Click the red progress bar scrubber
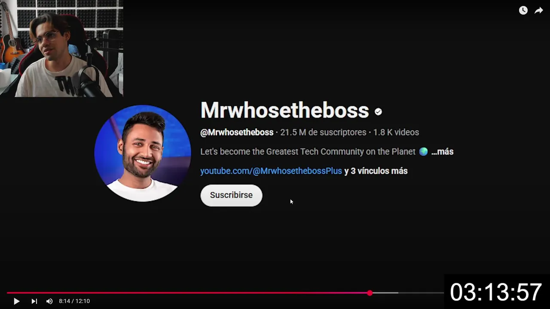This screenshot has width=550, height=309. pyautogui.click(x=370, y=293)
